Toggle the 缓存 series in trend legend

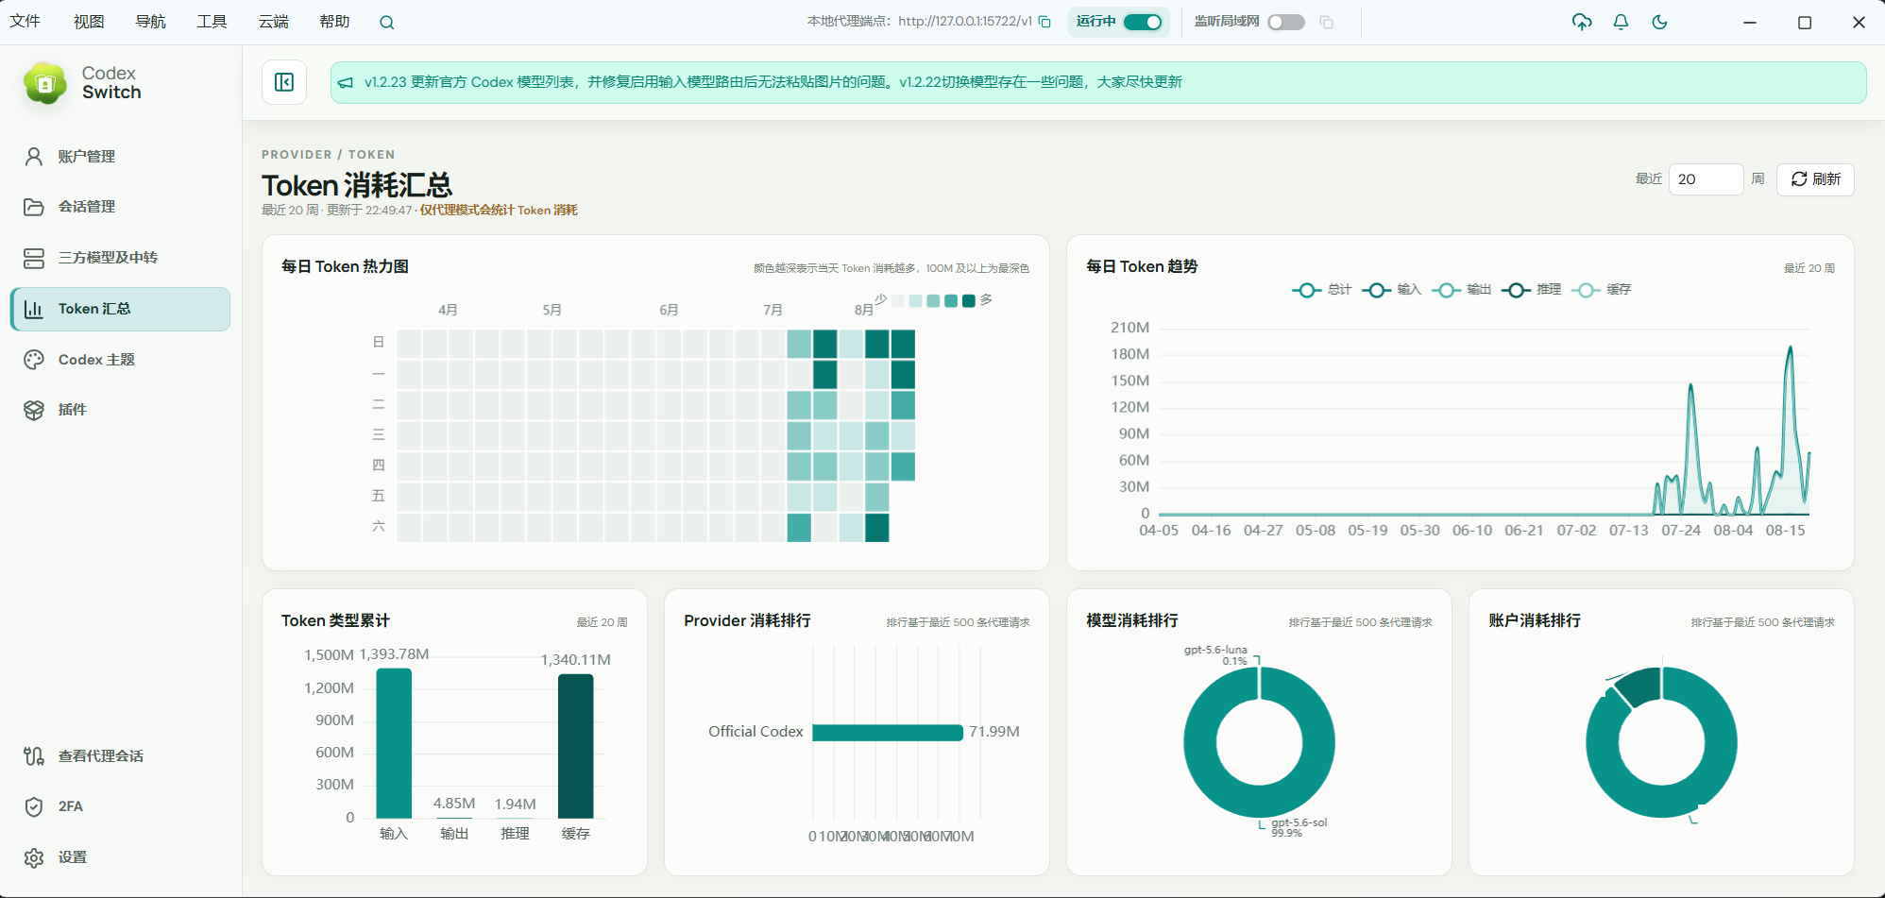click(1601, 290)
